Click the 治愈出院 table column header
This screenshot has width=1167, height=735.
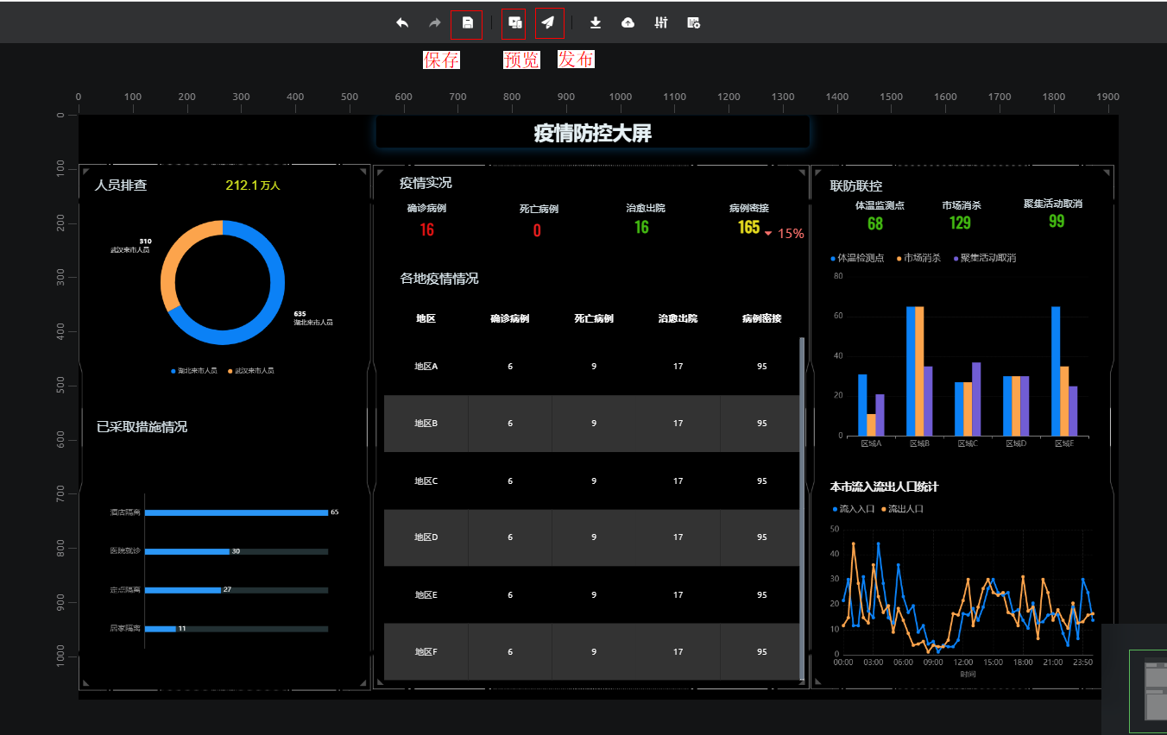(678, 318)
